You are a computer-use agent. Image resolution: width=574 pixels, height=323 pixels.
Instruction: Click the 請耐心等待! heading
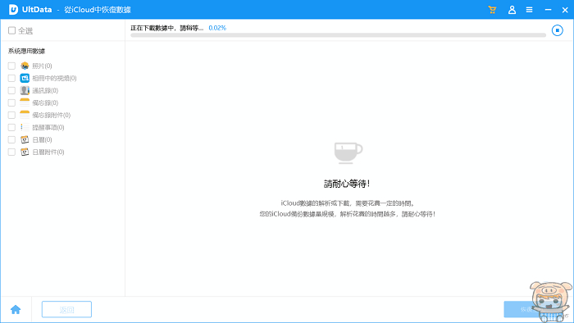pos(347,184)
